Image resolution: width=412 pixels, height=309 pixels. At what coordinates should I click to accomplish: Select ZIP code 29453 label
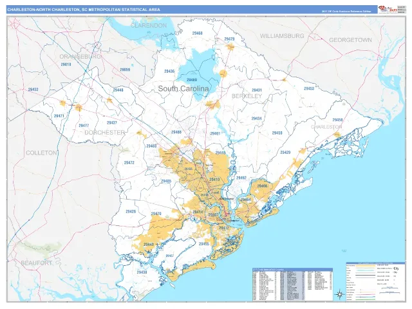(x=309, y=89)
